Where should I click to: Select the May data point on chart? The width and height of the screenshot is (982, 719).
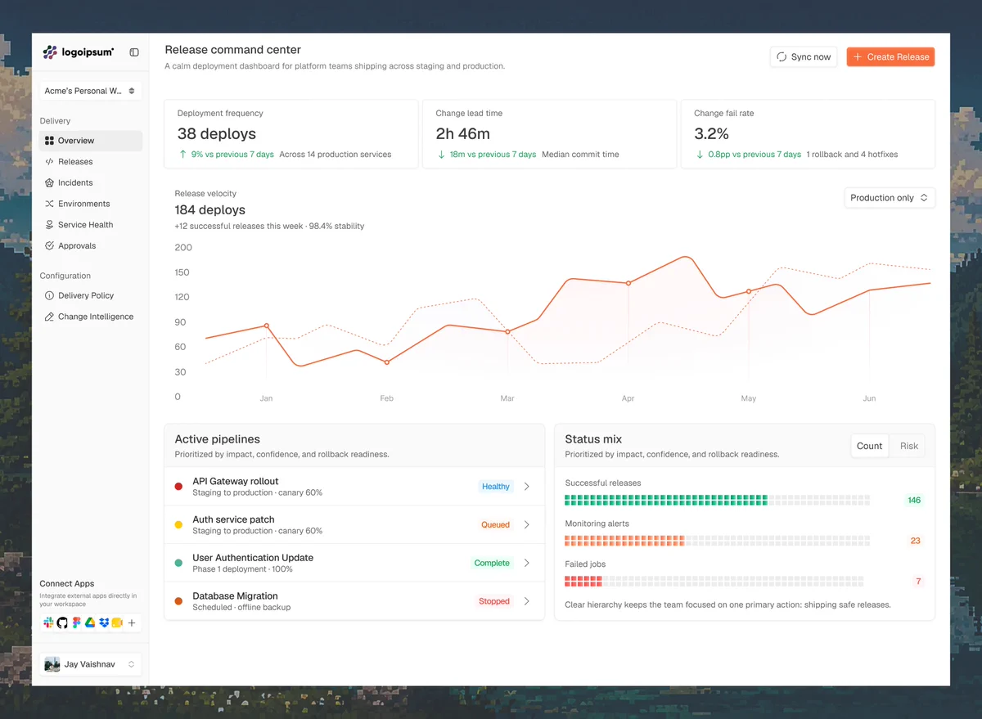pos(749,291)
